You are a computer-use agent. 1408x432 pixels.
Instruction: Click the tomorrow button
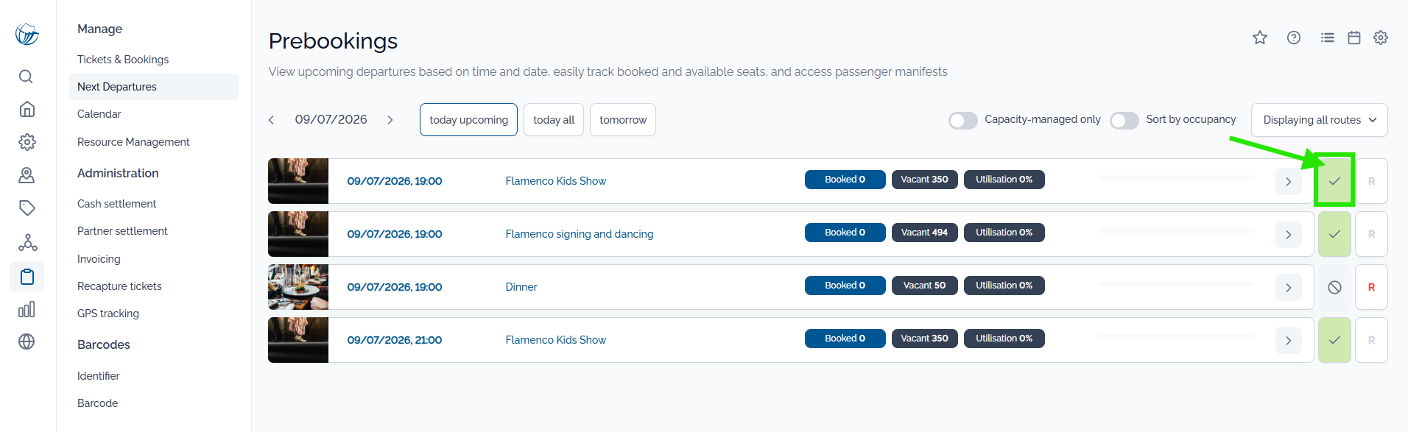coord(623,120)
